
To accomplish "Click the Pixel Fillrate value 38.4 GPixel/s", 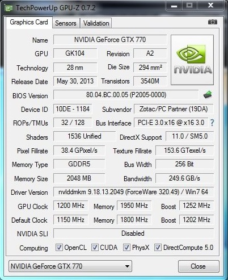I will click(x=79, y=151).
